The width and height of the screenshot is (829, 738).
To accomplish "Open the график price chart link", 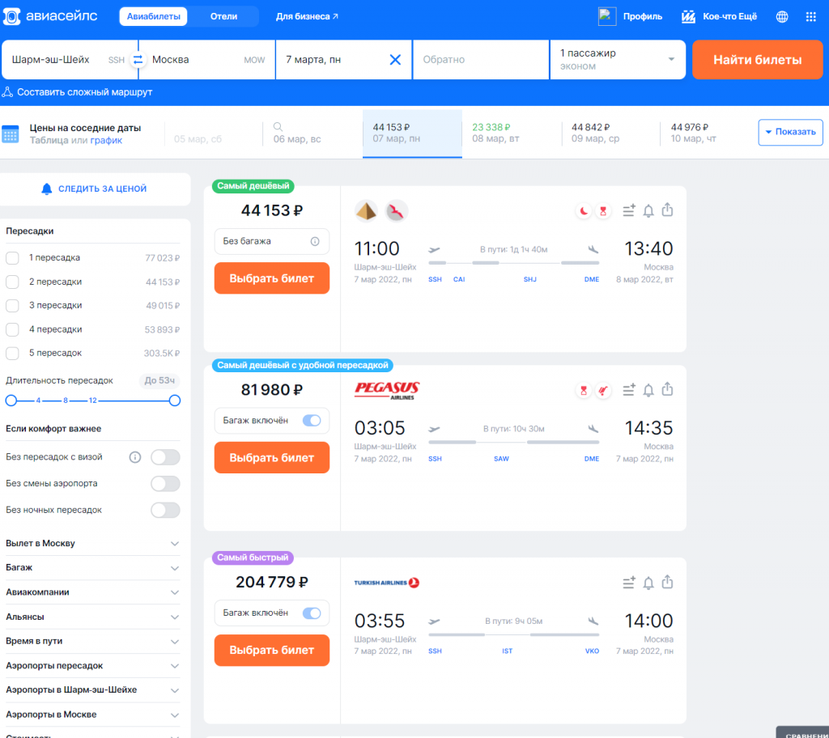I will point(106,141).
